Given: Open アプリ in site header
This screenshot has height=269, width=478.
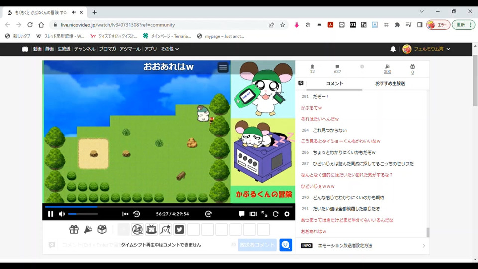Looking at the screenshot, I should 150,49.
